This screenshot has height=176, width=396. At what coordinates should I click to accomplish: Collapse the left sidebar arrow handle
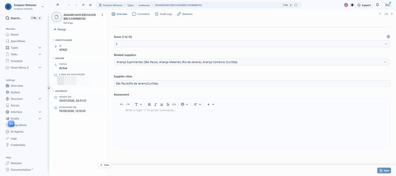(49, 88)
